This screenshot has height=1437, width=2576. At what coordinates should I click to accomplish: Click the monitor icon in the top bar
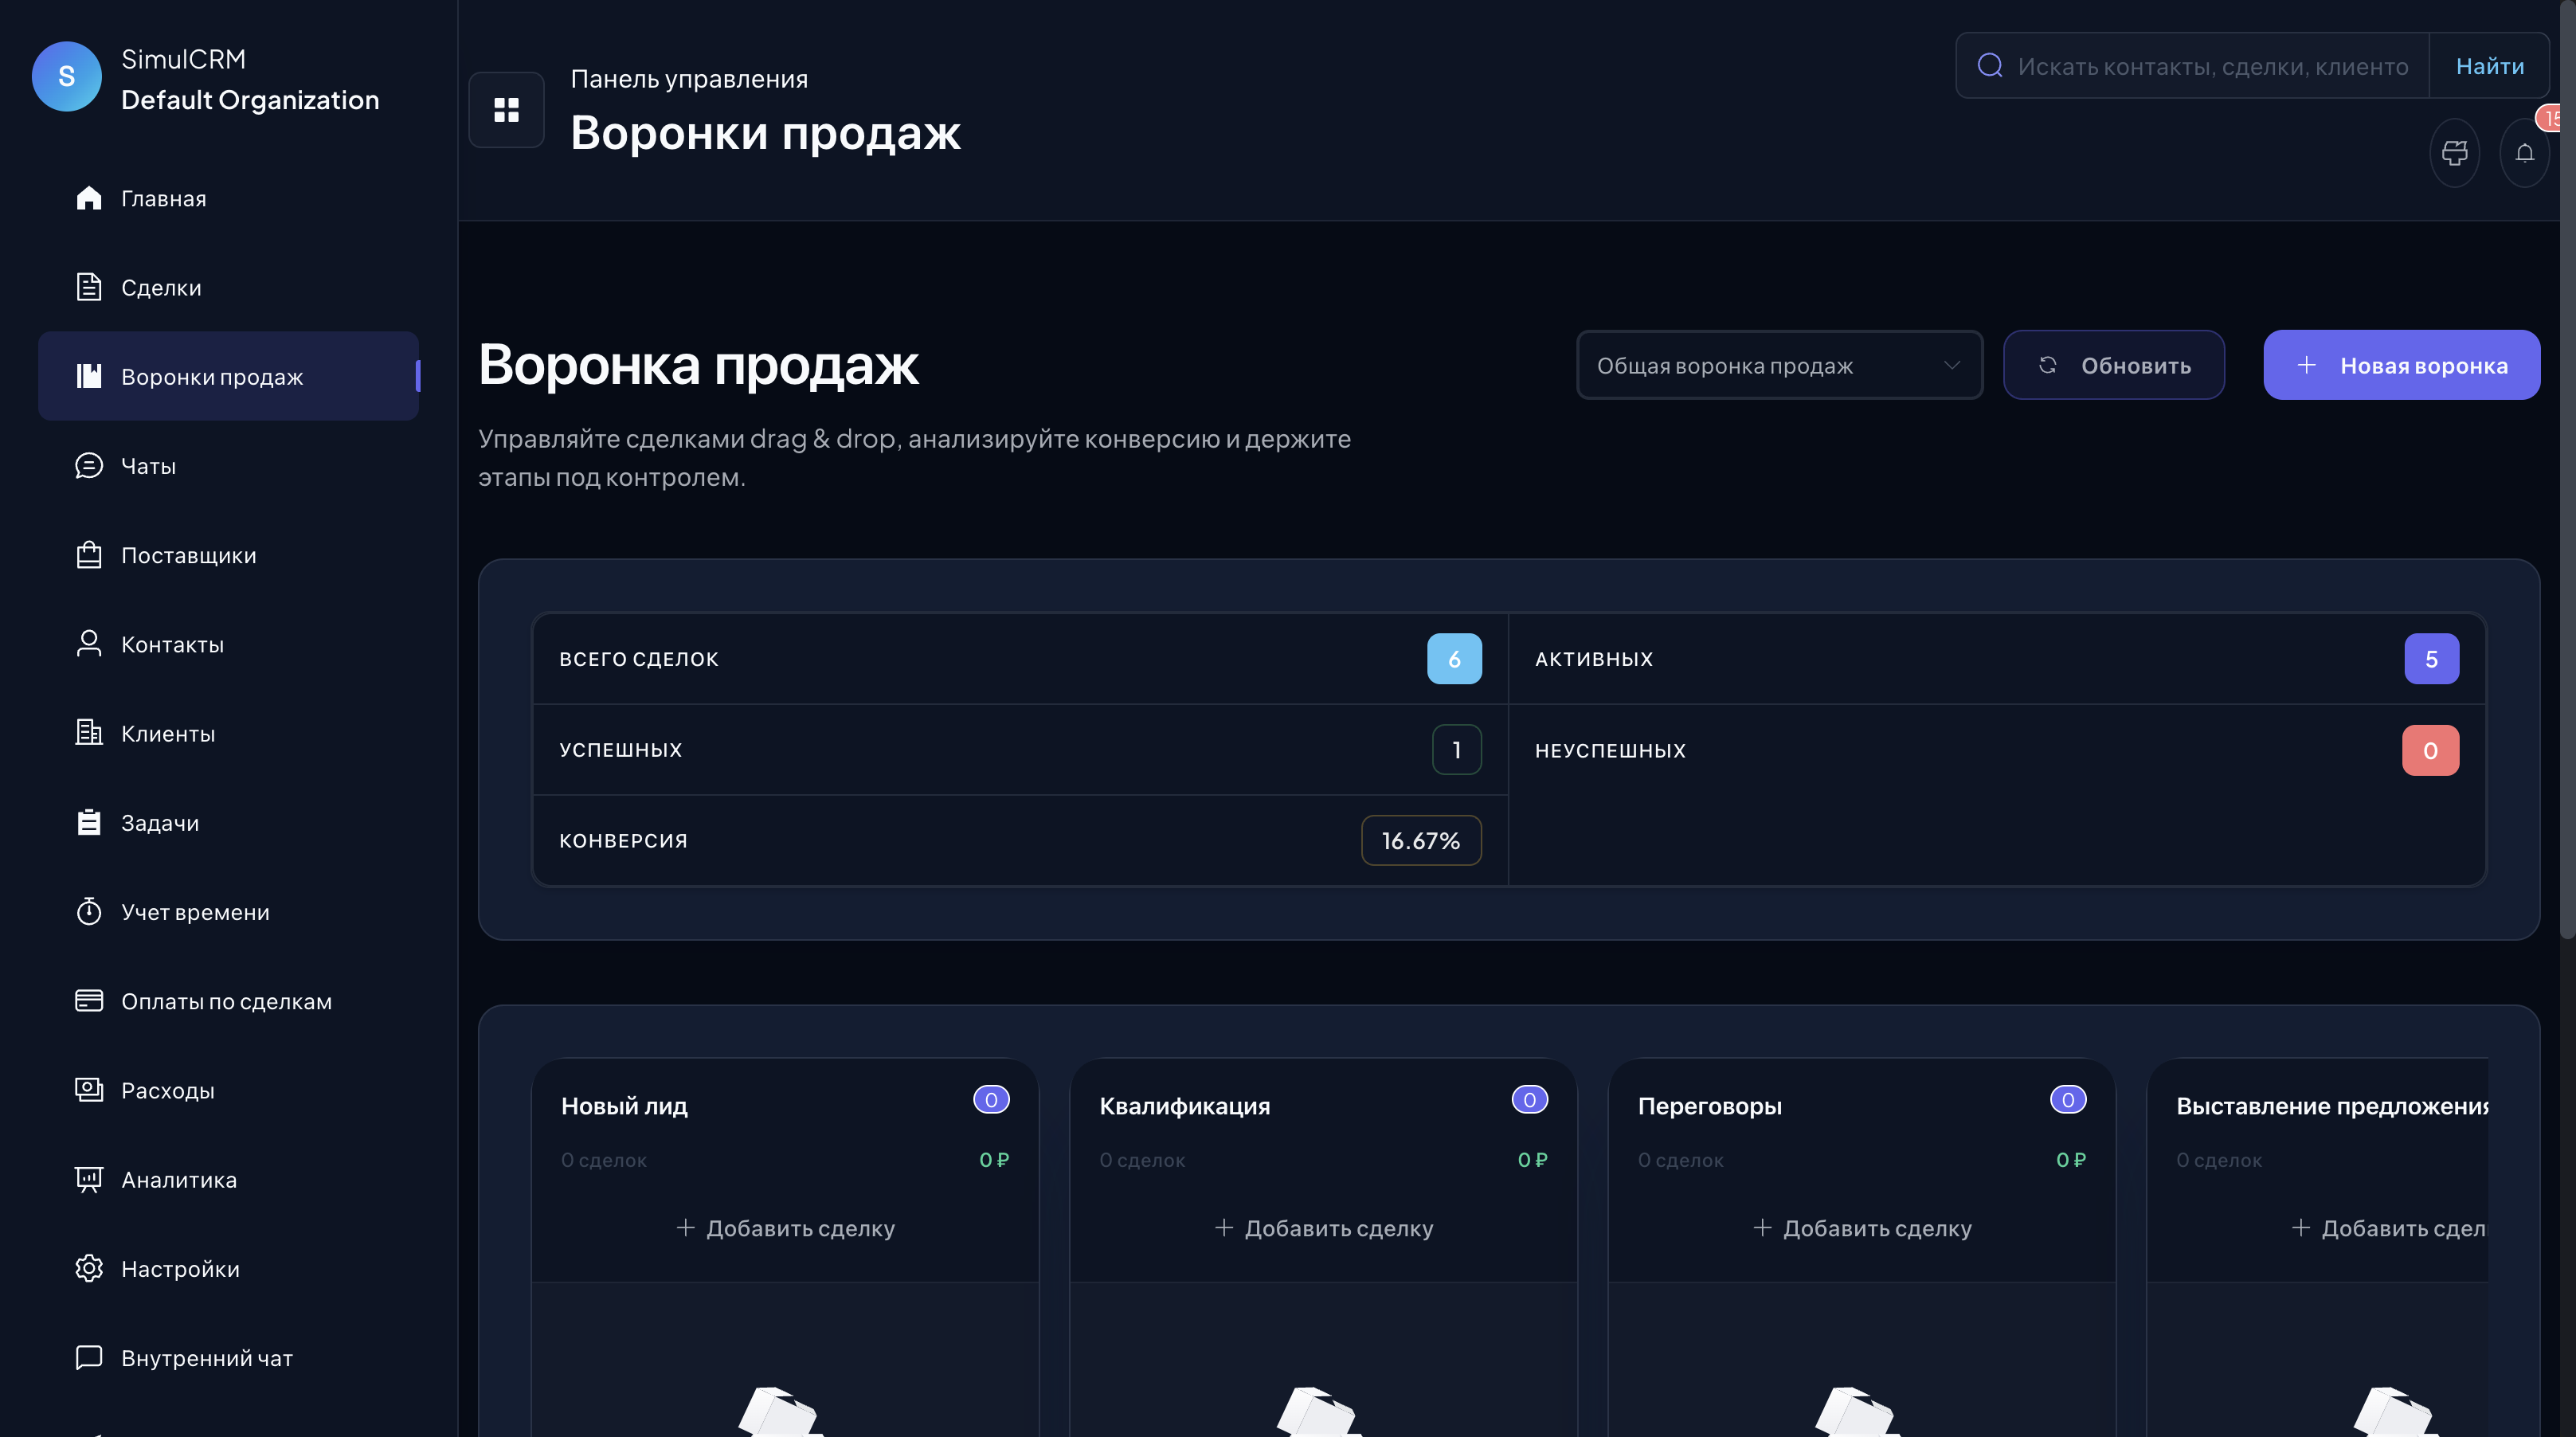tap(2455, 153)
